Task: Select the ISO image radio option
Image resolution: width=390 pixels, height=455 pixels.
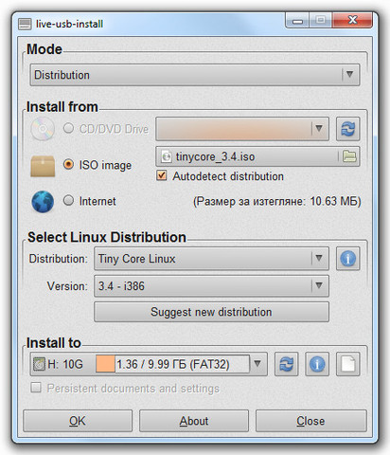Action: pyautogui.click(x=68, y=164)
